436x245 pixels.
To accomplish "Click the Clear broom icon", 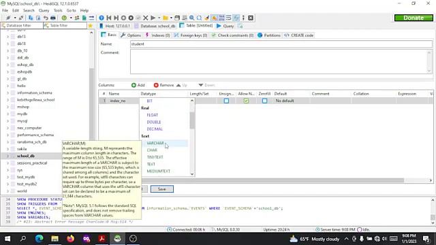I will (x=206, y=18).
